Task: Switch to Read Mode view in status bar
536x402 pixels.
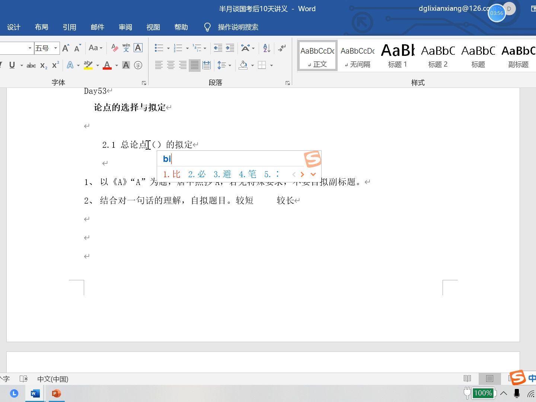Action: (468, 379)
